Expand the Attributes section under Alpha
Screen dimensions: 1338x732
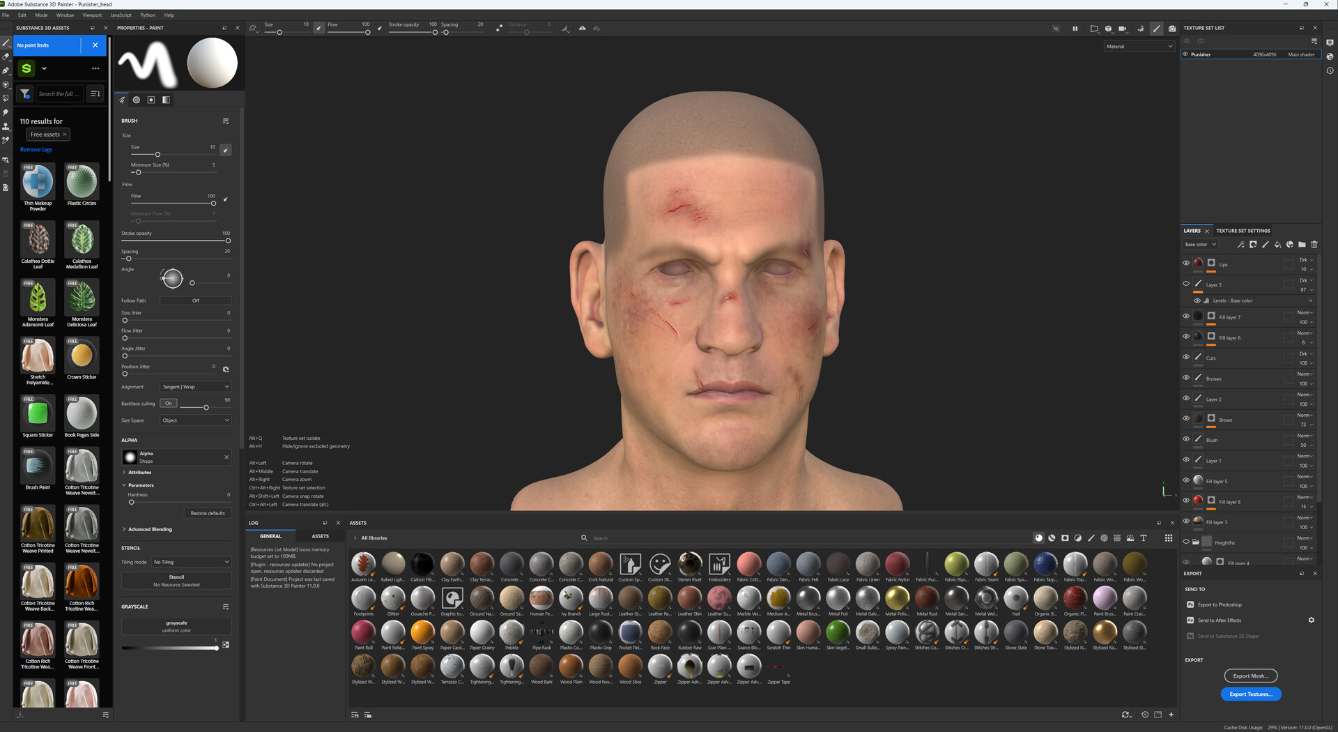[x=138, y=472]
